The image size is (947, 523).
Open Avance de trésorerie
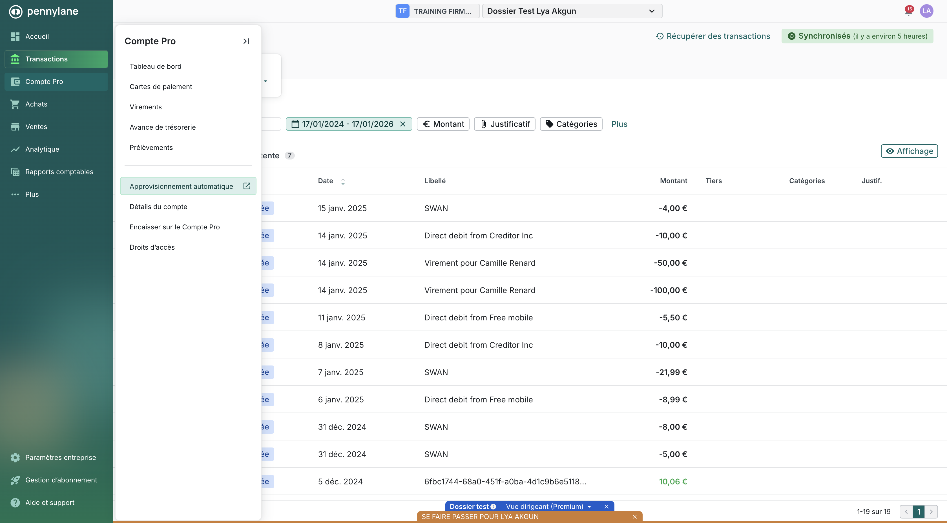(x=188, y=127)
